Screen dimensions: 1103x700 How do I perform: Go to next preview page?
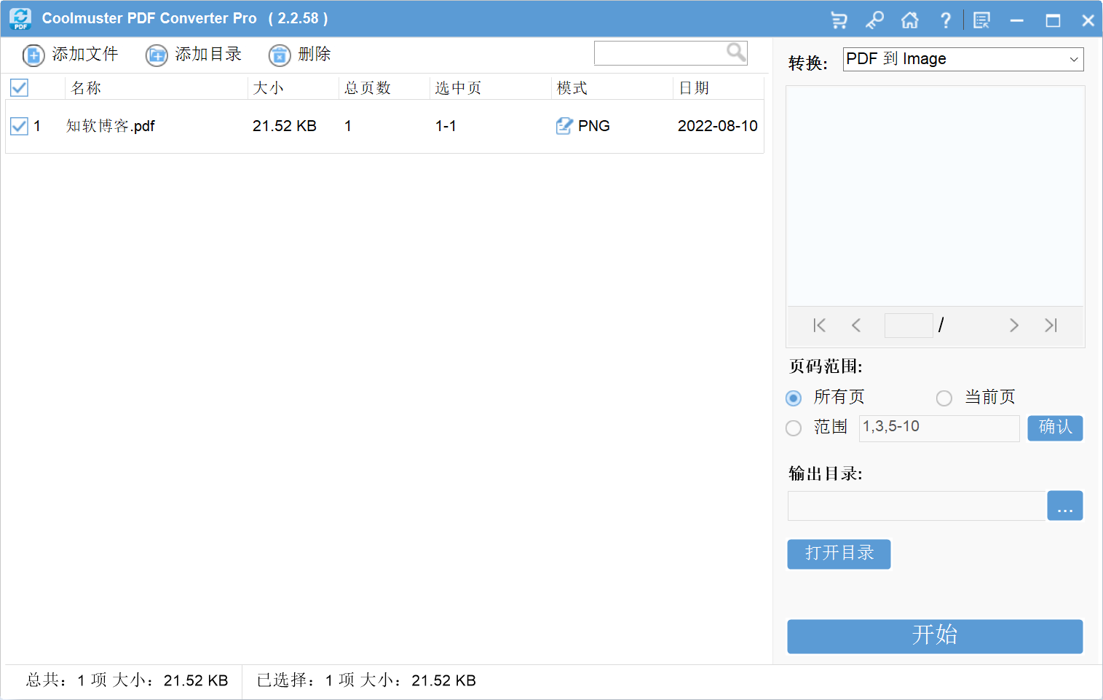coord(1013,326)
